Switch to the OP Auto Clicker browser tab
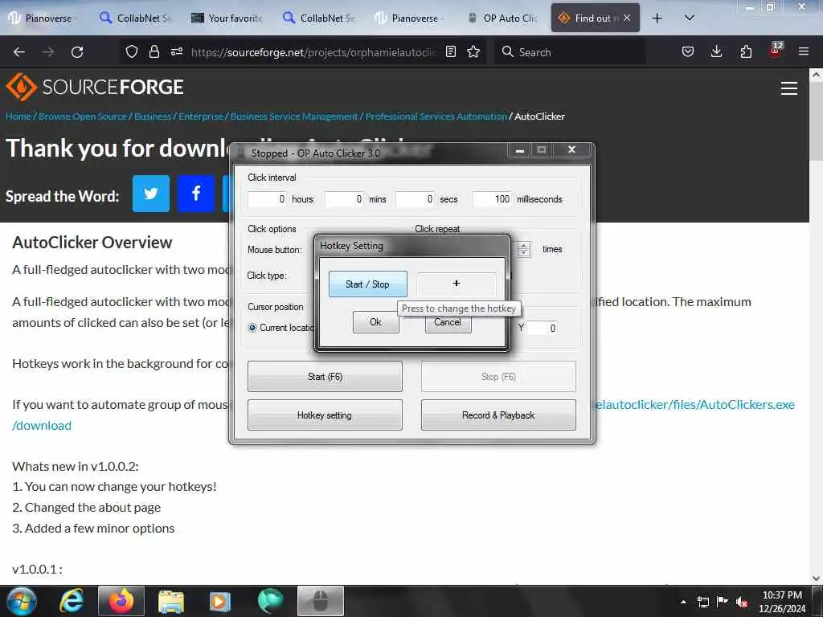The image size is (823, 617). pyautogui.click(x=503, y=18)
